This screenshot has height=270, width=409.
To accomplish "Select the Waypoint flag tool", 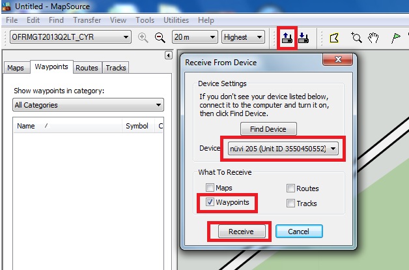I will [x=395, y=38].
